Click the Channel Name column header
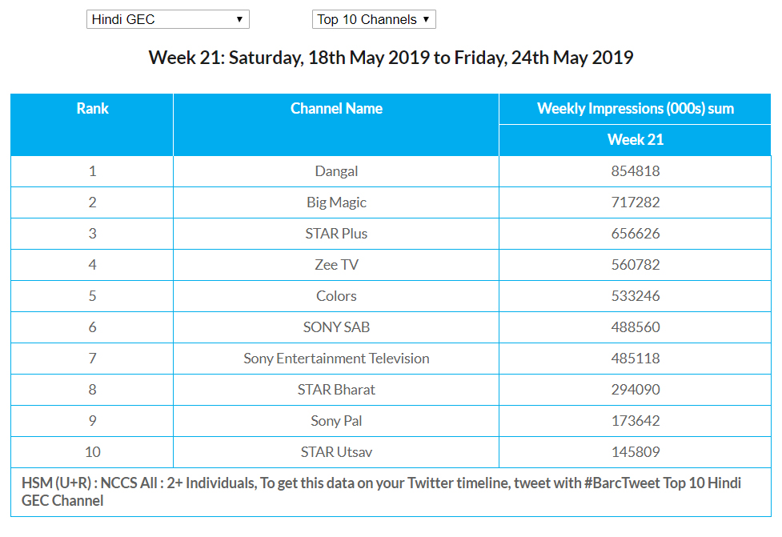Screen dimensions: 782x537 coord(336,109)
